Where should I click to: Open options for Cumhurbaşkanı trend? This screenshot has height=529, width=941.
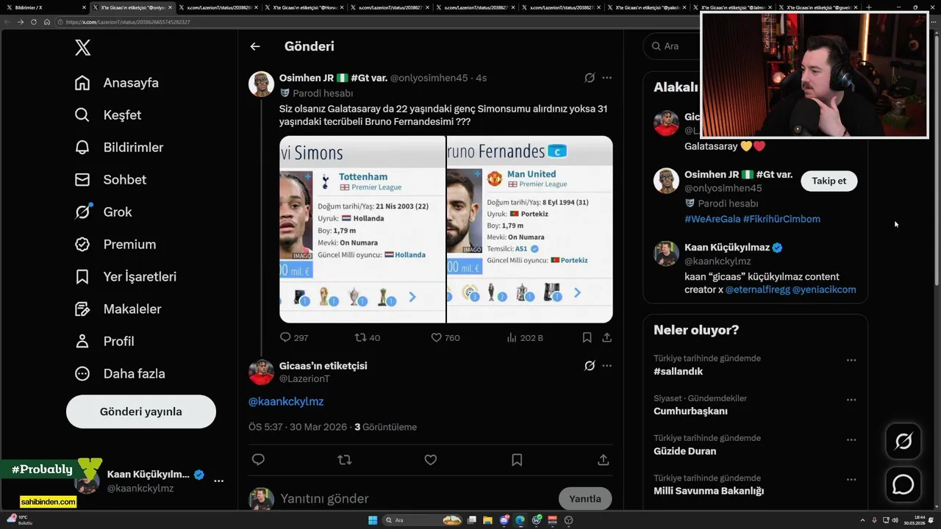point(851,400)
